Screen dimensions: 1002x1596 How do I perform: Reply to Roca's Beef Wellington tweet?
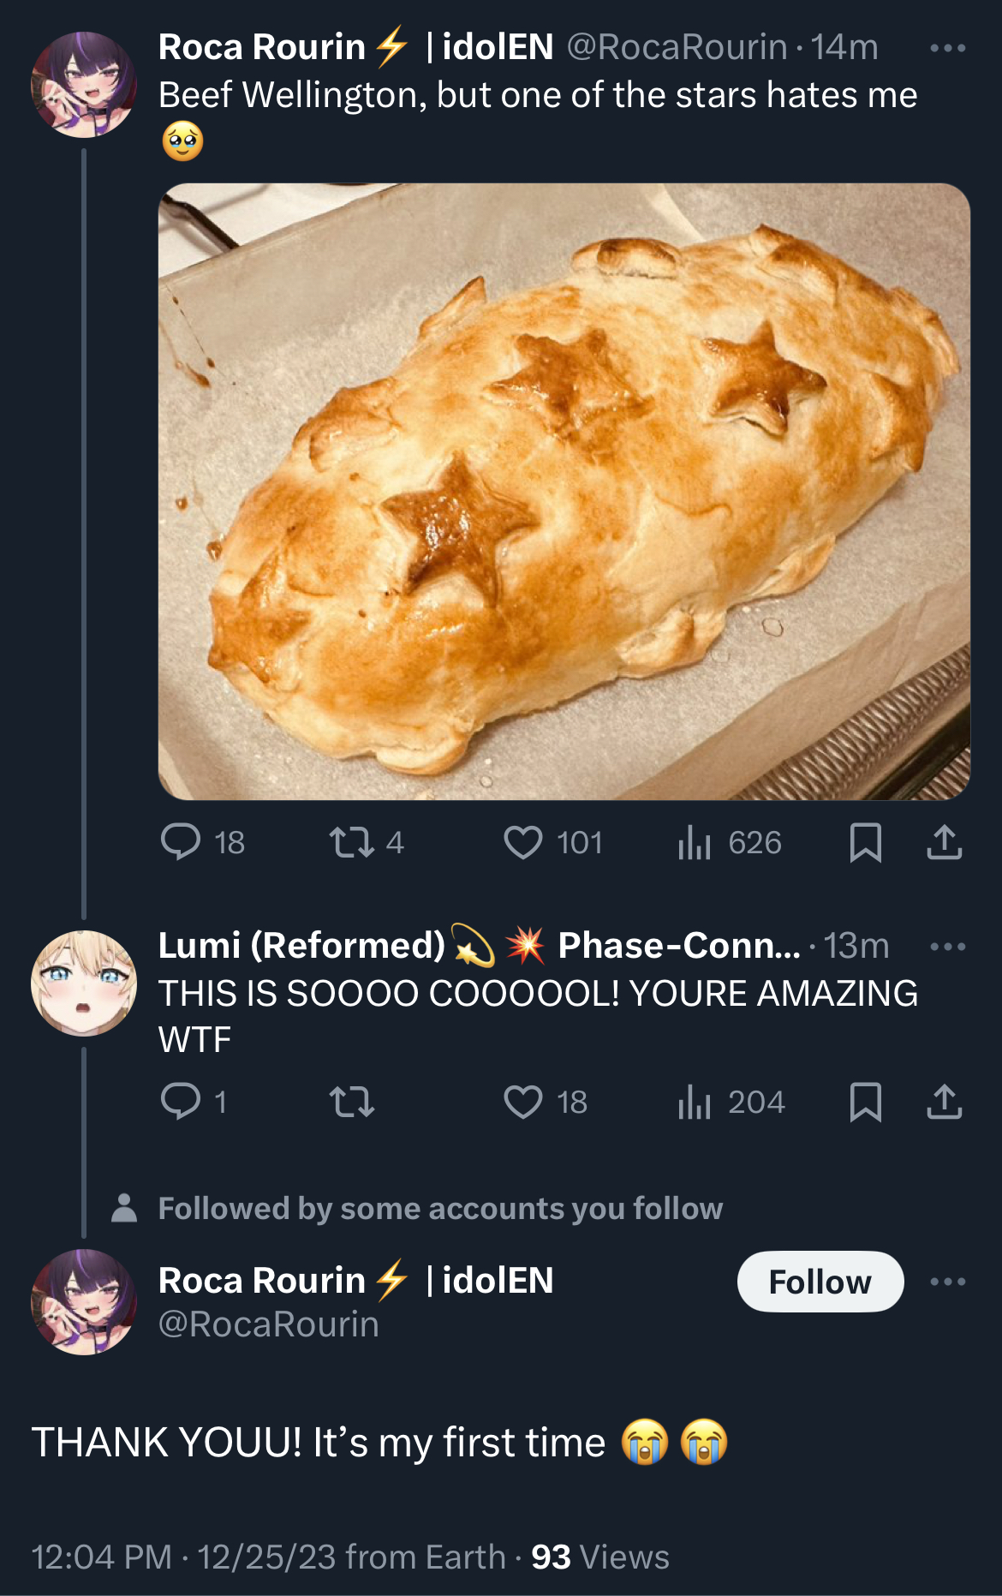[181, 841]
